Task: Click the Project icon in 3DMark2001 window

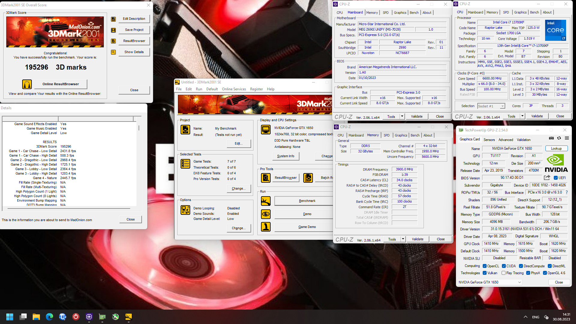Action: 185,130
